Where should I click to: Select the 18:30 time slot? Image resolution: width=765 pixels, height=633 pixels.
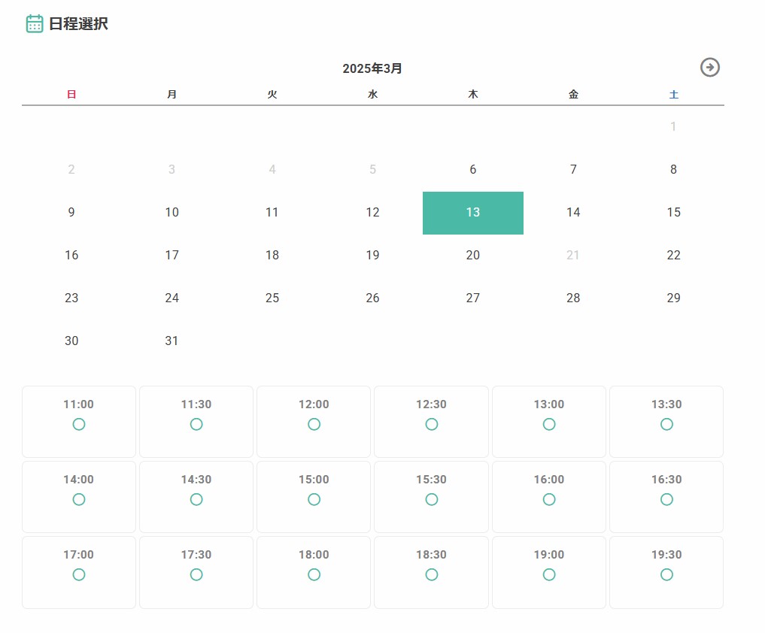[431, 571]
